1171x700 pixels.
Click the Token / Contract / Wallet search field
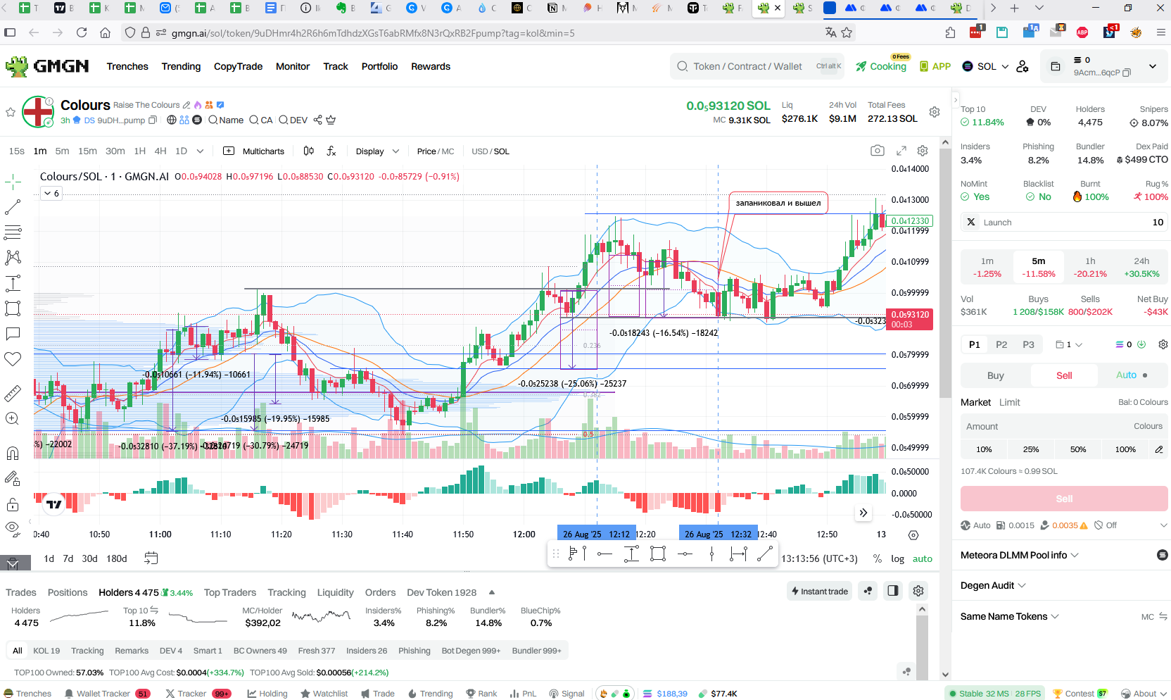point(757,66)
